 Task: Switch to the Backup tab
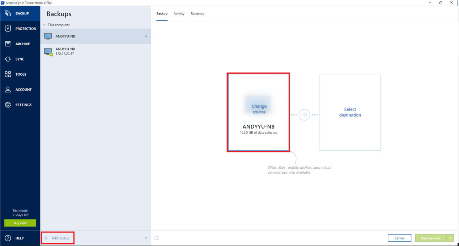click(162, 14)
